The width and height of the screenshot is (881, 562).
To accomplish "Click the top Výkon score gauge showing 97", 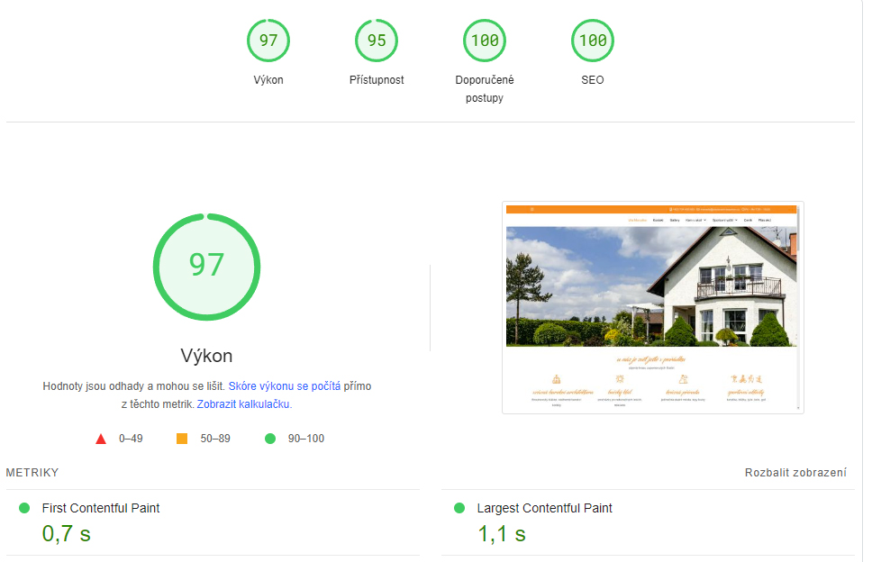I will click(268, 41).
